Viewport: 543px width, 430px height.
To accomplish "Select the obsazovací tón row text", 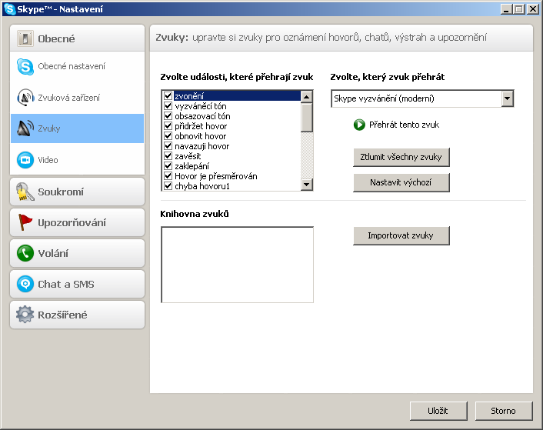I will click(x=202, y=116).
